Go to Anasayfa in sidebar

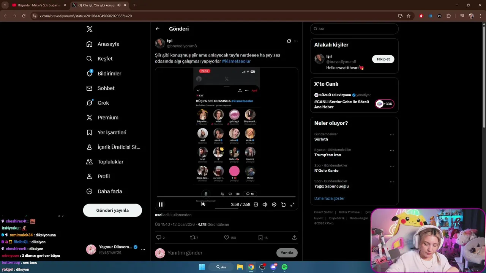[103, 44]
